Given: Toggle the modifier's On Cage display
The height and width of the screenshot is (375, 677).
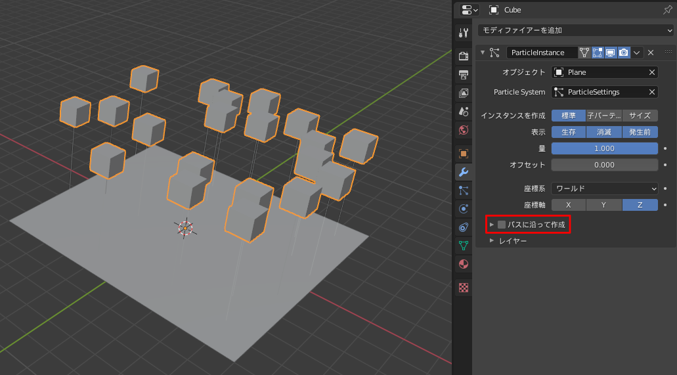Looking at the screenshot, I should [584, 53].
